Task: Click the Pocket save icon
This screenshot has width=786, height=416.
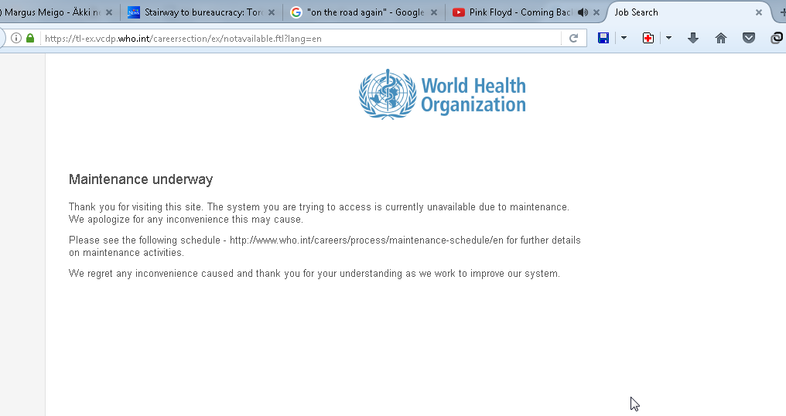Action: [749, 38]
